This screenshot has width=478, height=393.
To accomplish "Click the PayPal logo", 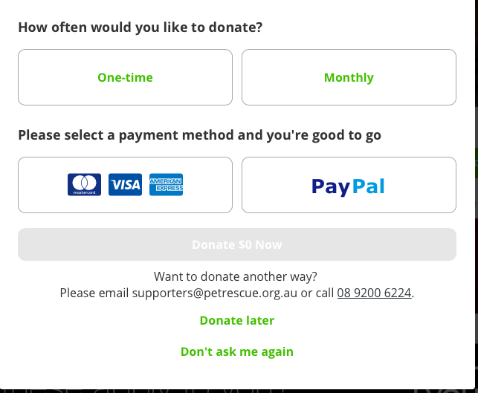I will click(348, 186).
